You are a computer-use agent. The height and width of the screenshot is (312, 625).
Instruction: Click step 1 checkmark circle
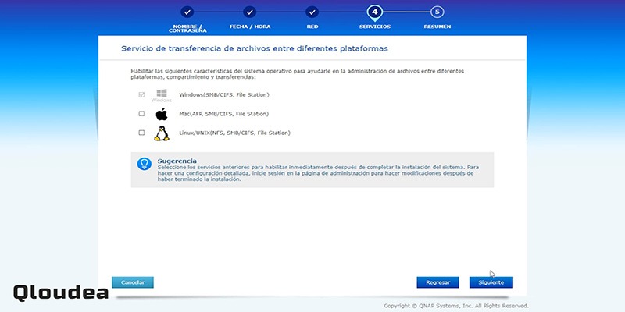[187, 12]
